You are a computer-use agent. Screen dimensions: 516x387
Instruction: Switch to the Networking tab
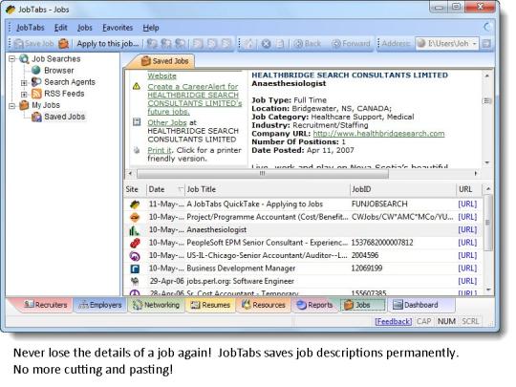pos(156,305)
